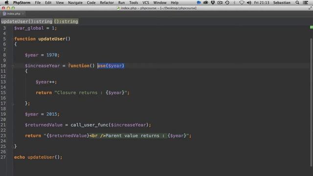This screenshot has height=176, width=313.
Task: Click the index.php file icon in title bar
Action: 118,8
